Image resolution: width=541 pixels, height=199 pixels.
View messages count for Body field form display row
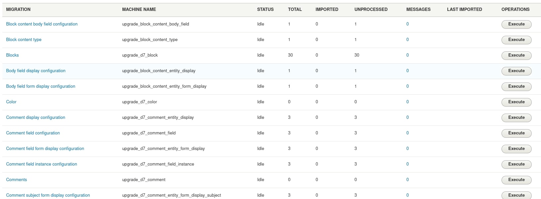click(408, 86)
